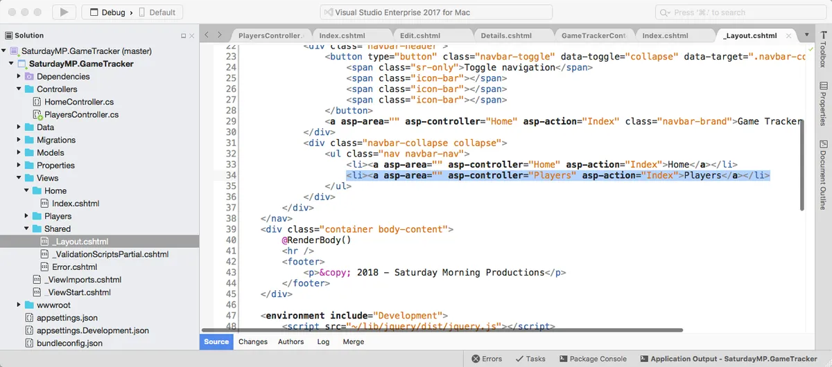This screenshot has height=367, width=832.
Task: Open the Tasks pad
Action: [x=530, y=359]
